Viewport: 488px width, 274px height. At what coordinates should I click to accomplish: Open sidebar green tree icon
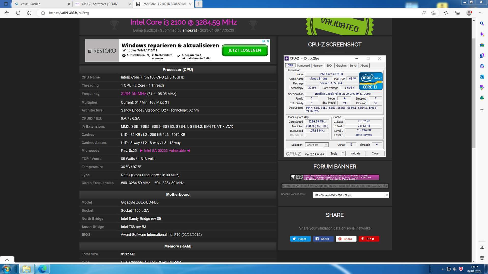pos(482,98)
